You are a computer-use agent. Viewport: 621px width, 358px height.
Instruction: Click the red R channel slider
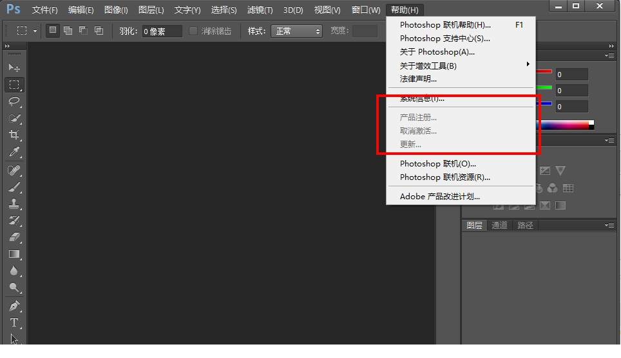pos(544,71)
